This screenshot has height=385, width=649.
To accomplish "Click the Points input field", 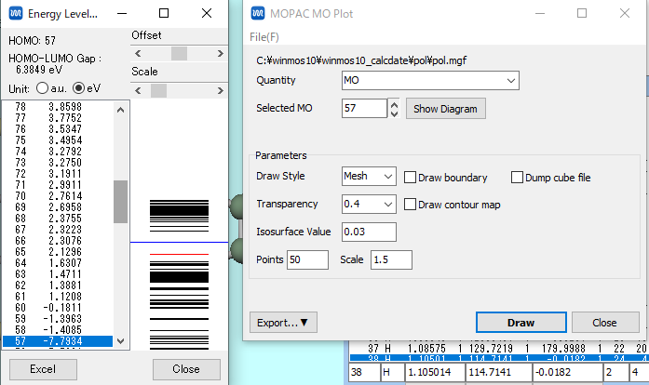I will [307, 259].
